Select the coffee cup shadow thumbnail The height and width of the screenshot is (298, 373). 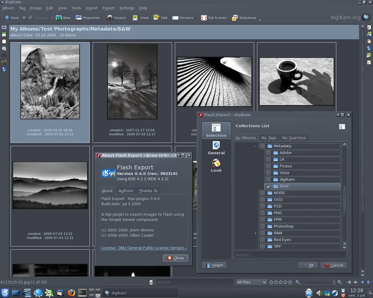pos(297,81)
